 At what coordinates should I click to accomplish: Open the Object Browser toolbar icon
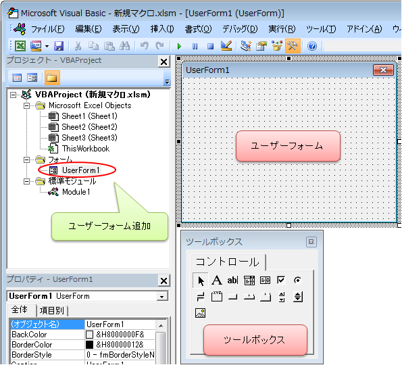pos(277,46)
